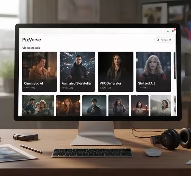This screenshot has height=176, width=191.
Task: Open the red-haired woman street-lights thumbnail
Action: pyautogui.click(x=68, y=106)
